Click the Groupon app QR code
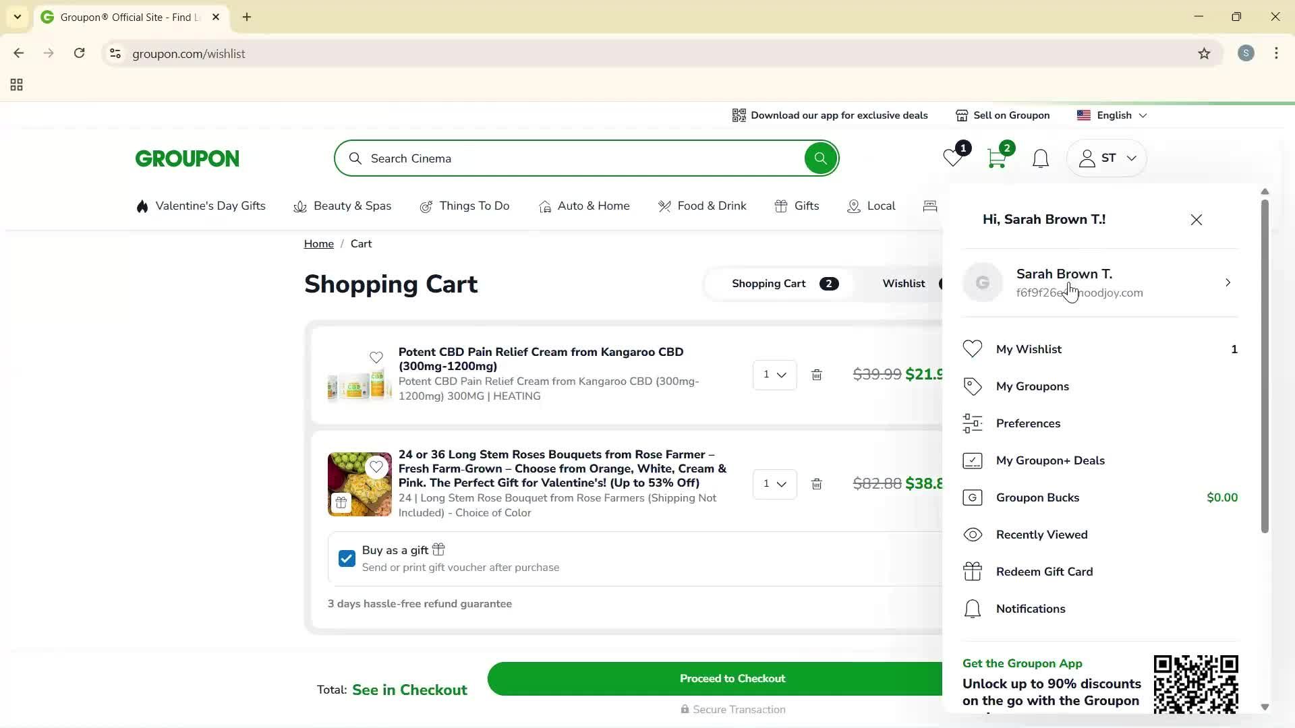The width and height of the screenshot is (1295, 728). coord(1196,684)
